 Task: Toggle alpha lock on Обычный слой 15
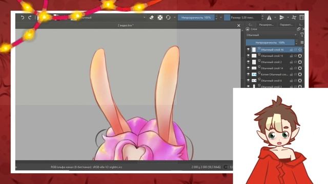[x=300, y=56]
